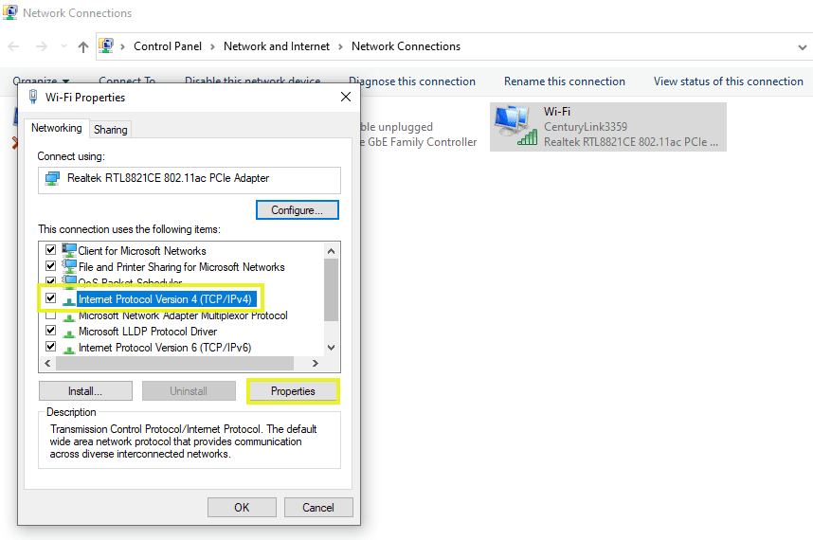This screenshot has height=540, width=813.
Task: Click Configure... button
Action: coord(298,210)
